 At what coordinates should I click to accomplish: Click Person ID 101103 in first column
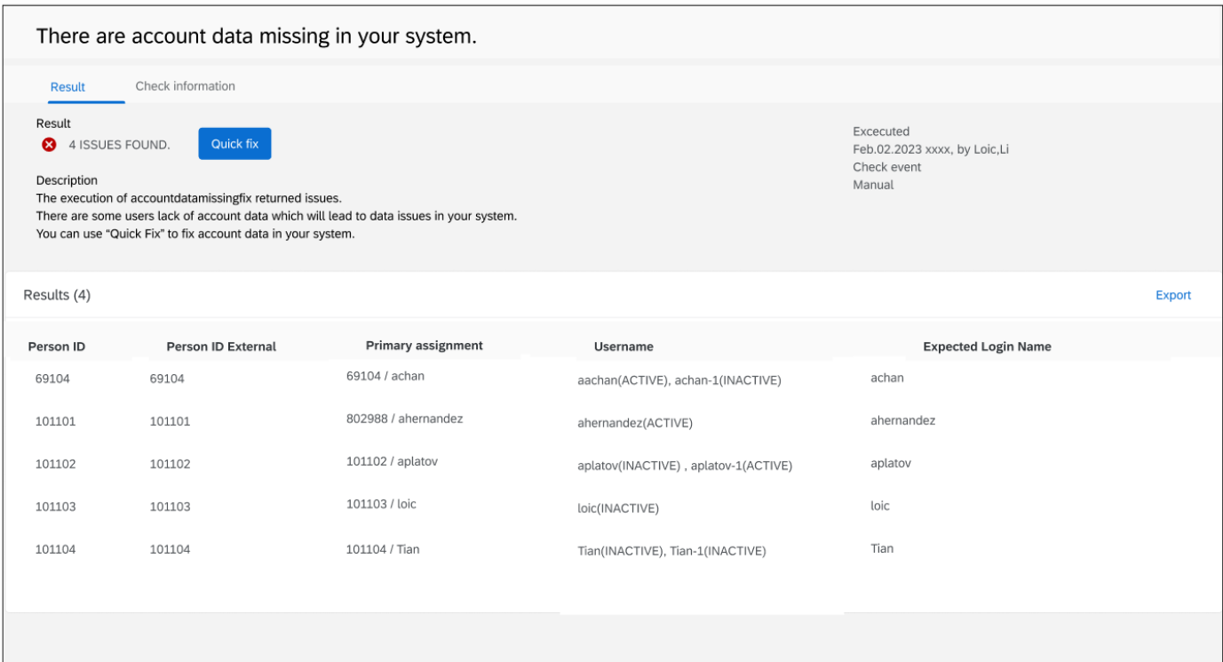pos(55,506)
